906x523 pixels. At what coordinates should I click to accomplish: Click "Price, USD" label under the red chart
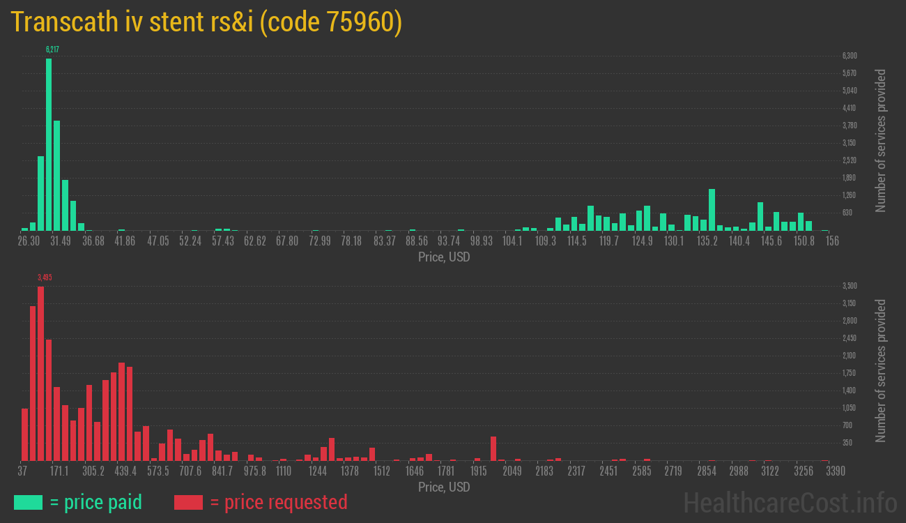(x=444, y=487)
